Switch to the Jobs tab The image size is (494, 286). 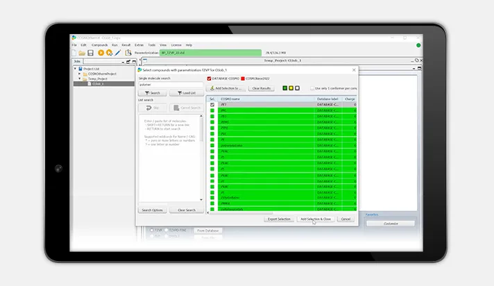point(77,62)
